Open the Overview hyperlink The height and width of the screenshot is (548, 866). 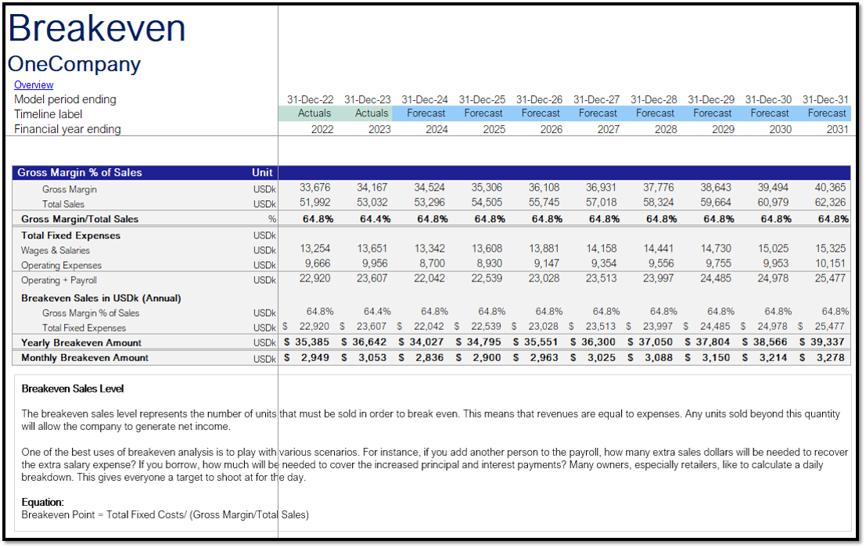pos(34,85)
